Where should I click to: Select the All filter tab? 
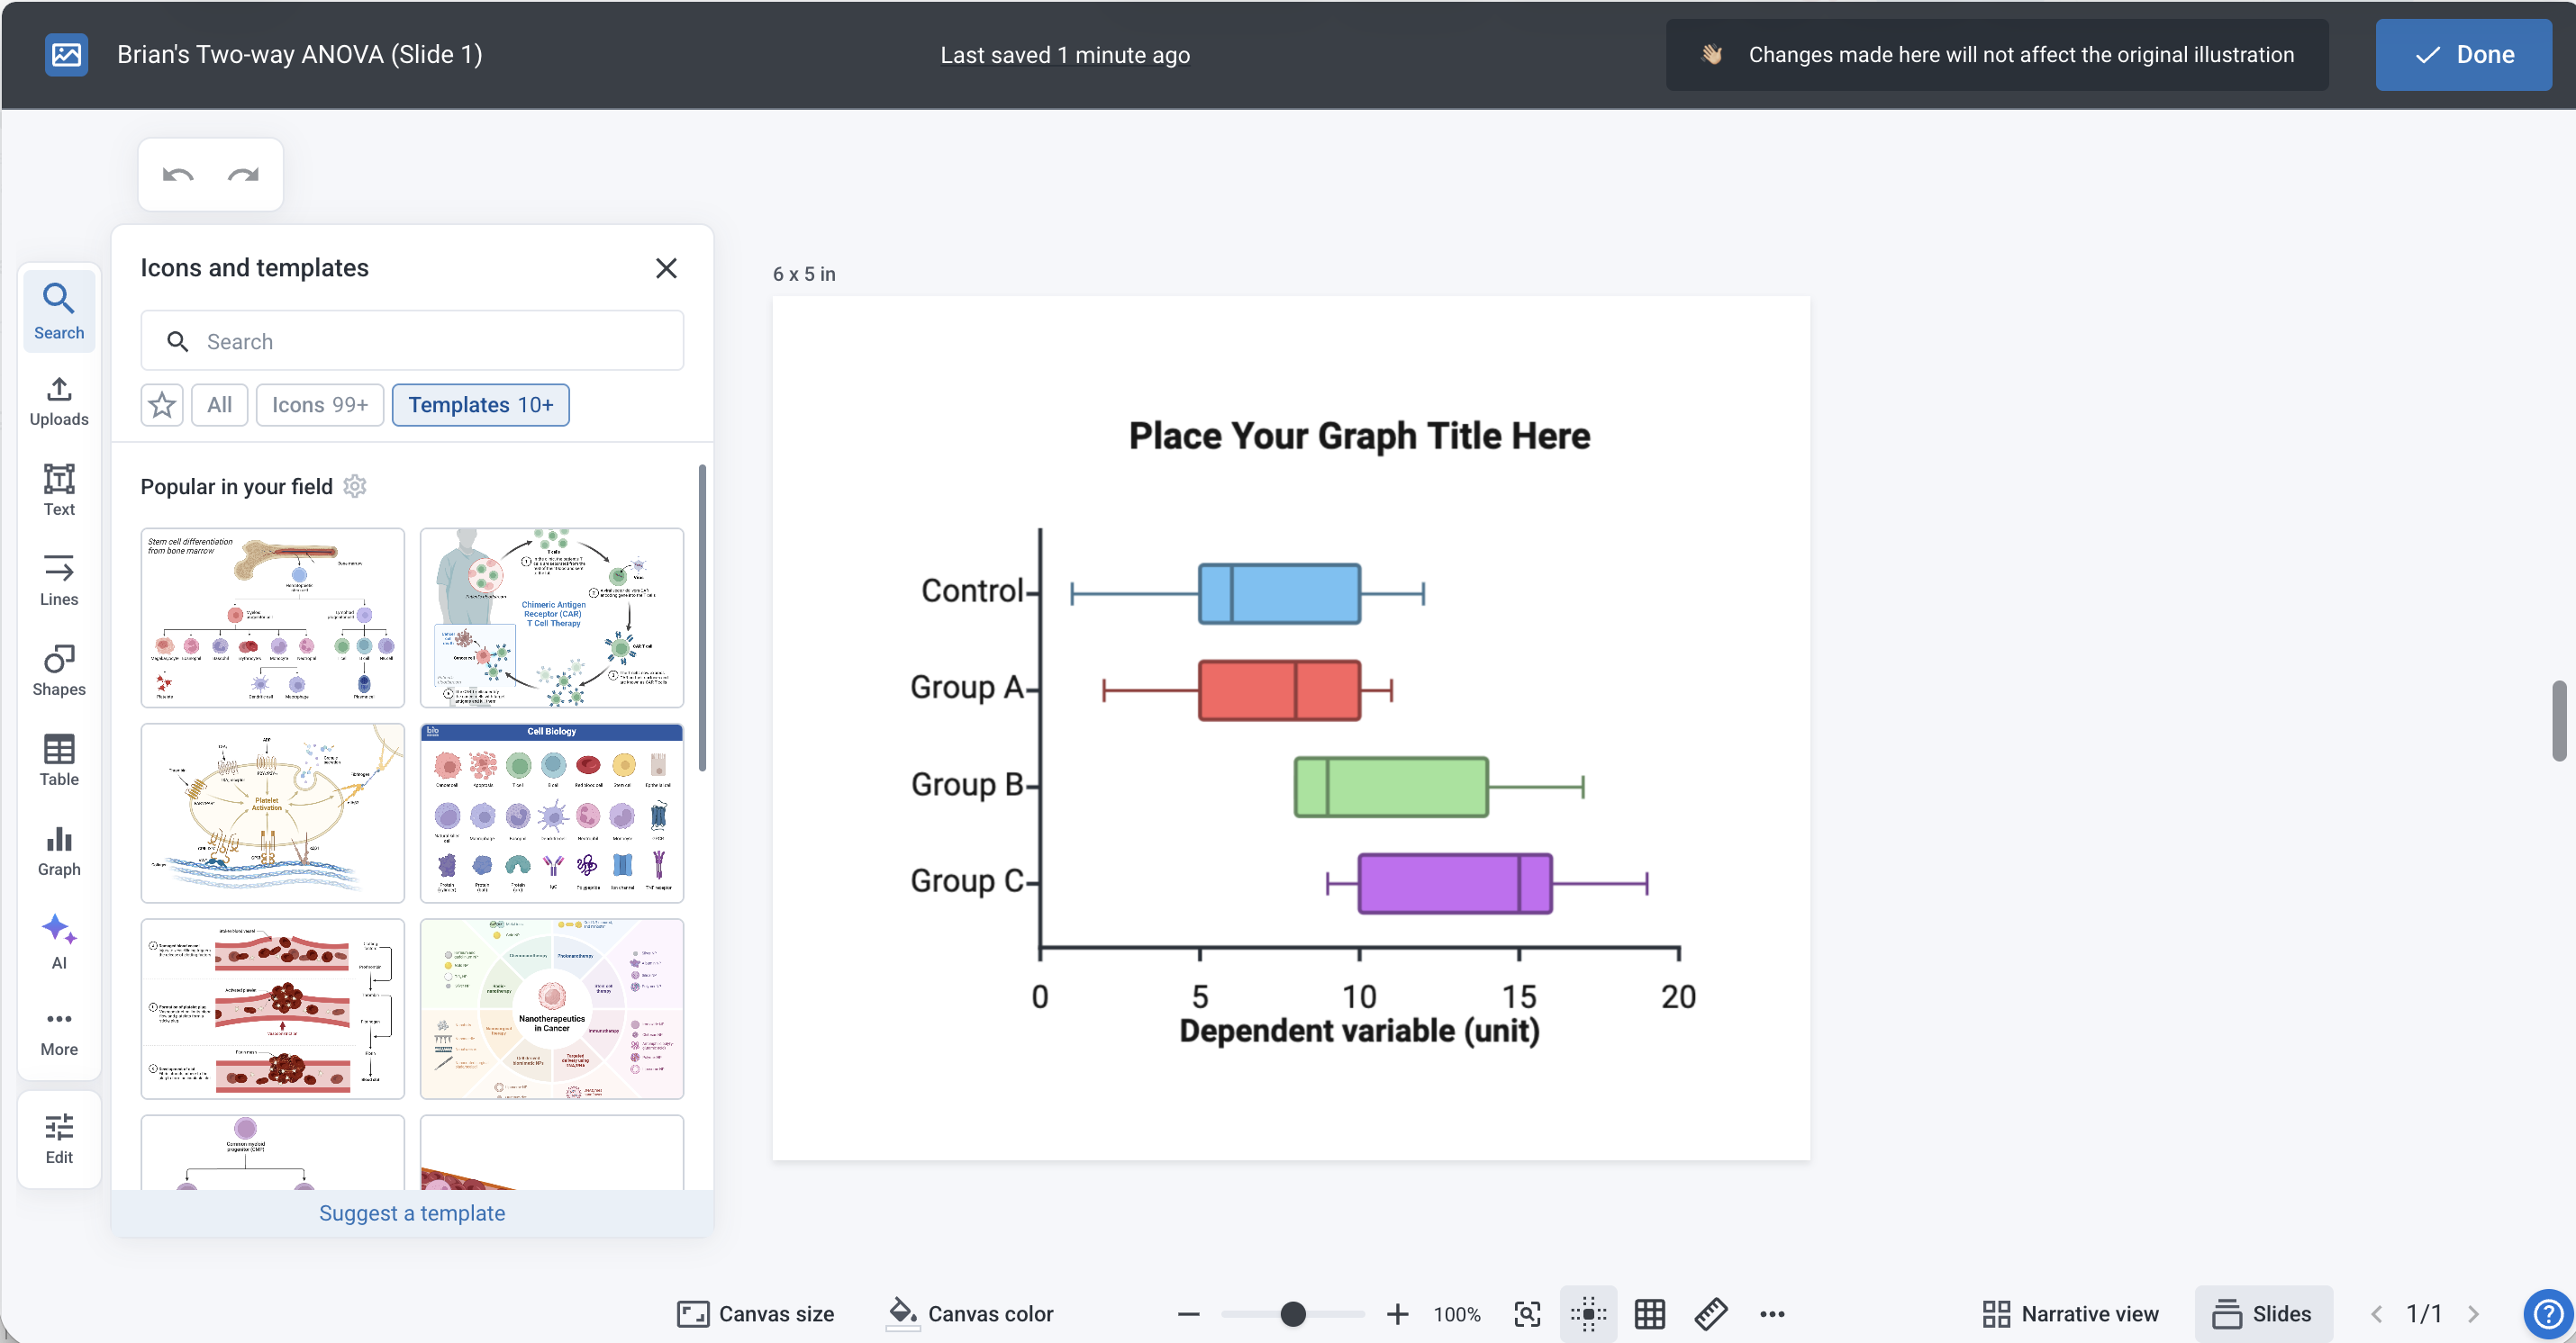[220, 405]
